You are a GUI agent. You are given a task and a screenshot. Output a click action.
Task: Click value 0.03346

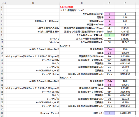tap(125, 56)
